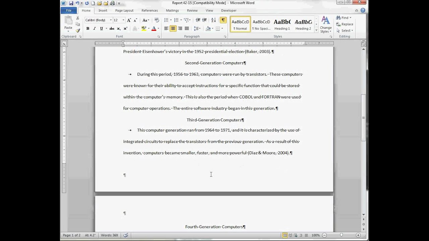Select the Format Painter brush
The height and width of the screenshot is (241, 429).
pos(78,30)
